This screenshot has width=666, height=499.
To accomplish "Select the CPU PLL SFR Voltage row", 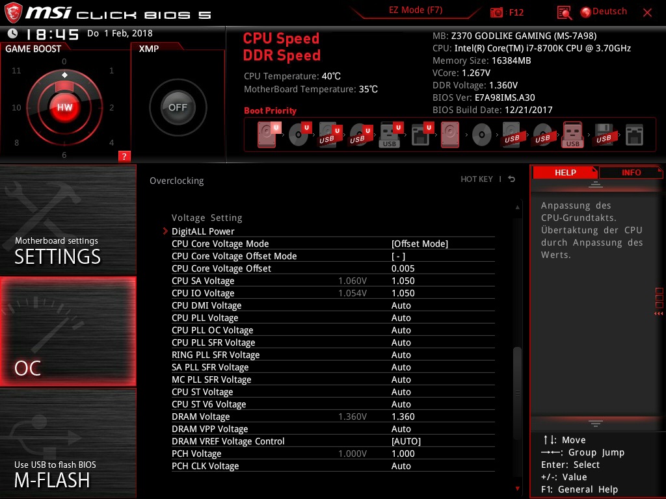I will 333,342.
